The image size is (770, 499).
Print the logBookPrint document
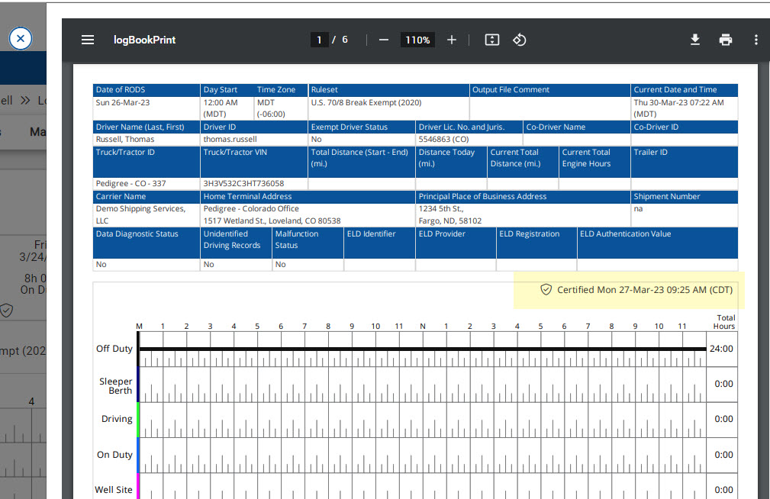point(725,40)
